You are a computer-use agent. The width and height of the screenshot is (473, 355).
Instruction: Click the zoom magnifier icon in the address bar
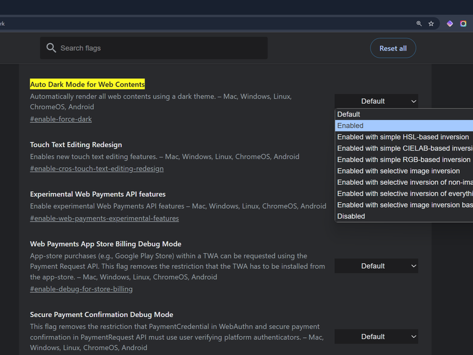tap(419, 24)
